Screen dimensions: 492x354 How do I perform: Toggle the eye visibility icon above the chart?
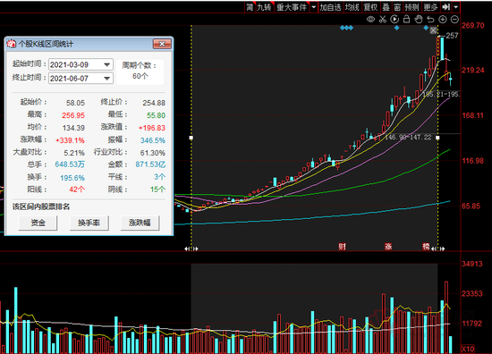370,20
